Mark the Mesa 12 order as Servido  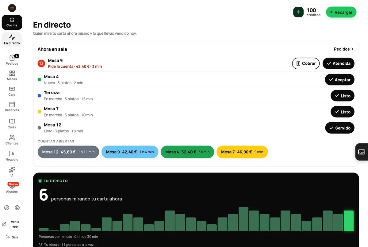click(340, 128)
